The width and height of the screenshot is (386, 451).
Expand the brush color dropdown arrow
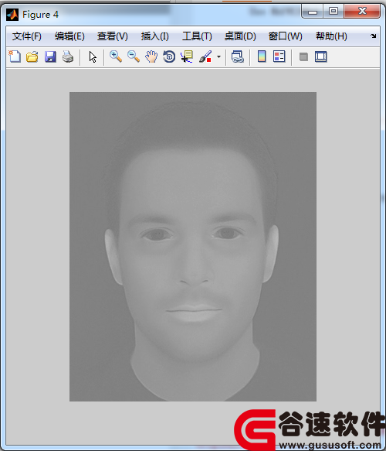coord(218,56)
